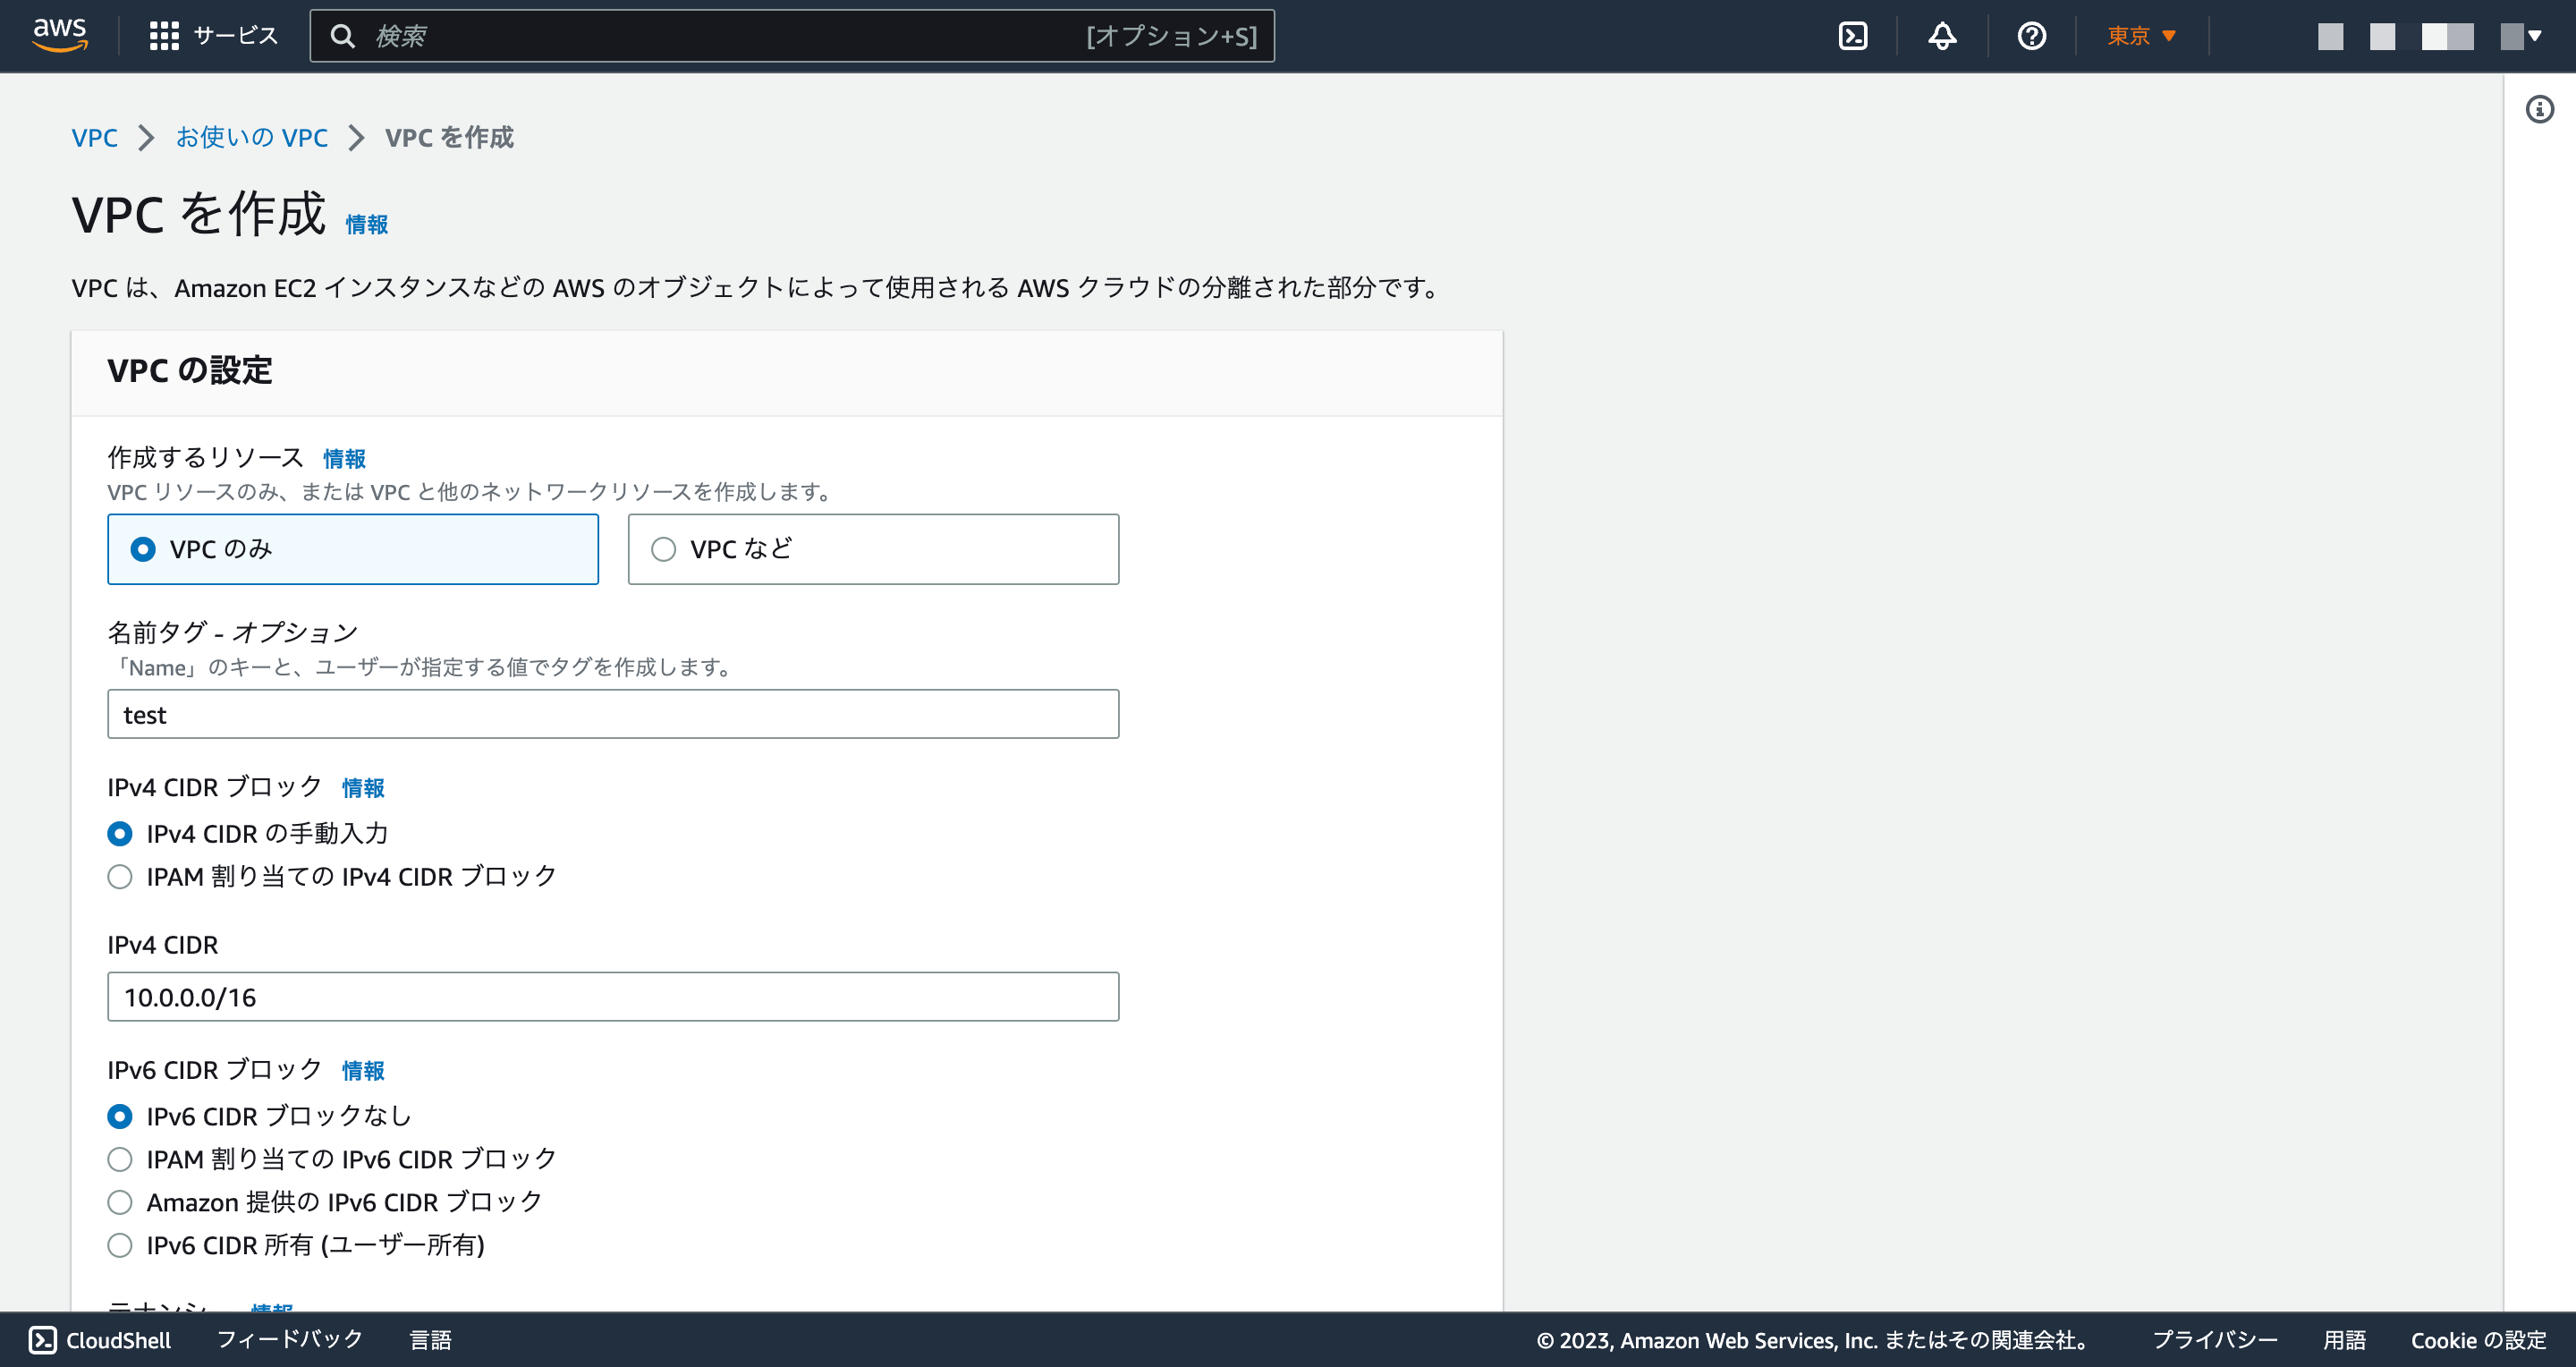This screenshot has height=1367, width=2576.
Task: Select Amazon 提供の IPv6 CIDR ブロック
Action: [x=120, y=1202]
